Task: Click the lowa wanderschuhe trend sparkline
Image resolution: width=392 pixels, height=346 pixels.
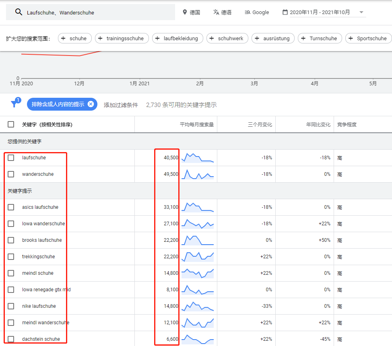Action: tap(198, 224)
